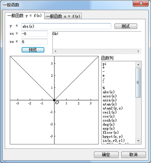Click the message box left scroll arrow
Viewport: 151px width, 163px height.
55,51
